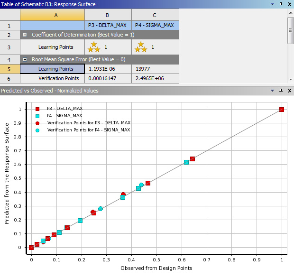Select the Verification Points row label cell
Screen dimensions: 294x278
click(x=52, y=78)
